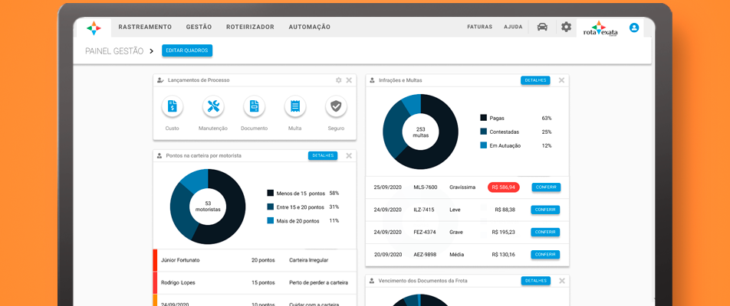Click the 253 multas donut chart center
This screenshot has height=306, width=730.
tap(420, 132)
